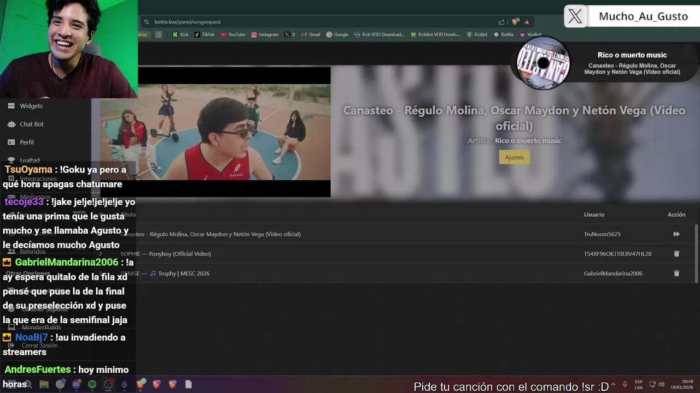The image size is (700, 393).
Task: Click username GabrielMandarina2006 in queue table
Action: click(x=613, y=273)
